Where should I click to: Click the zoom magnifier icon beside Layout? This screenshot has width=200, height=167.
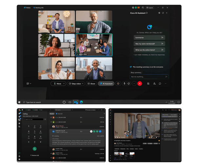pos(143,8)
